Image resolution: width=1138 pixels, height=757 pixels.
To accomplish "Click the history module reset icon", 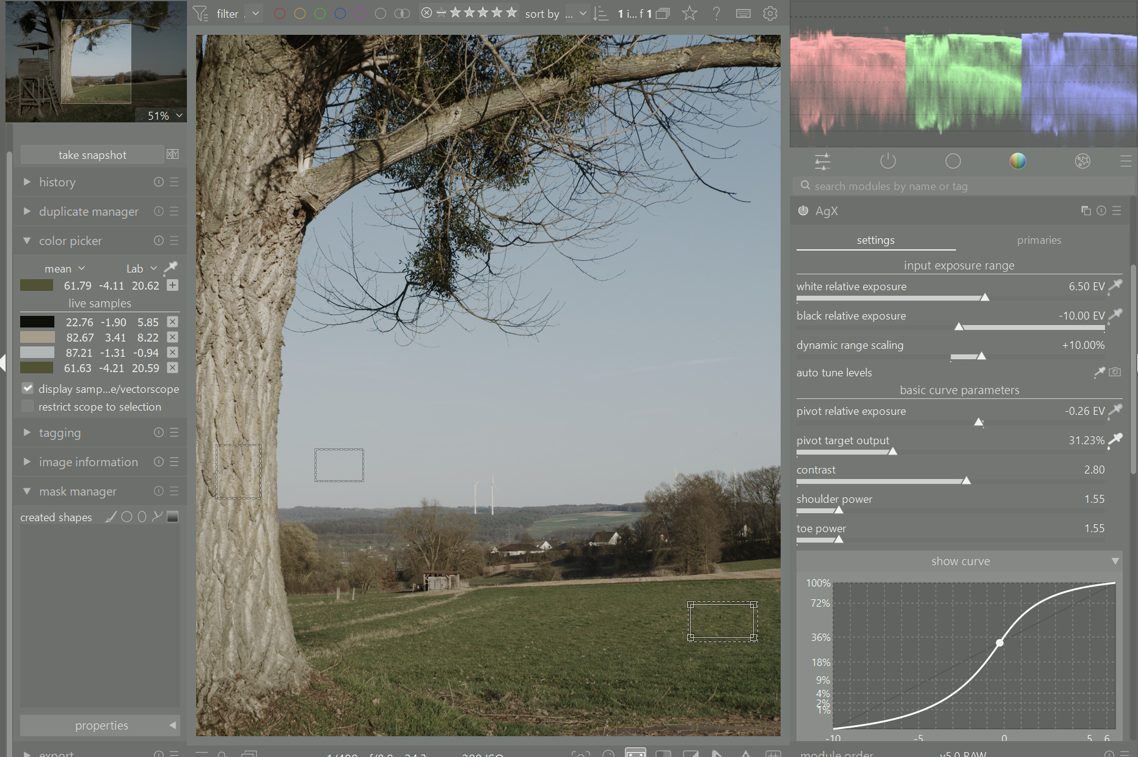I will click(159, 182).
